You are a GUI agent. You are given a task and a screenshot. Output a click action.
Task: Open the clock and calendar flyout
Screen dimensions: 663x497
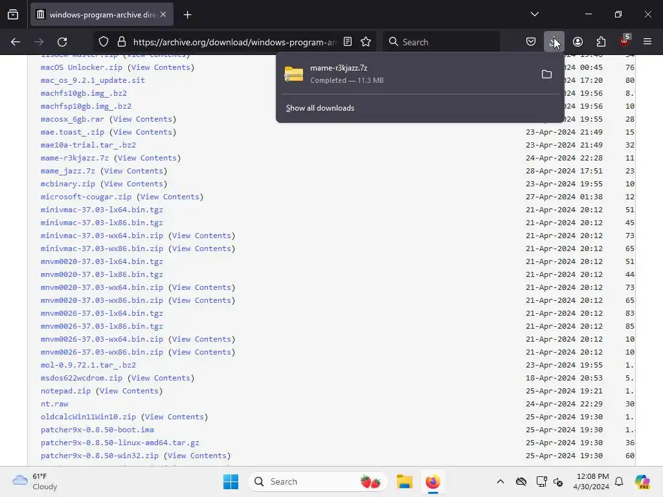coord(592,481)
